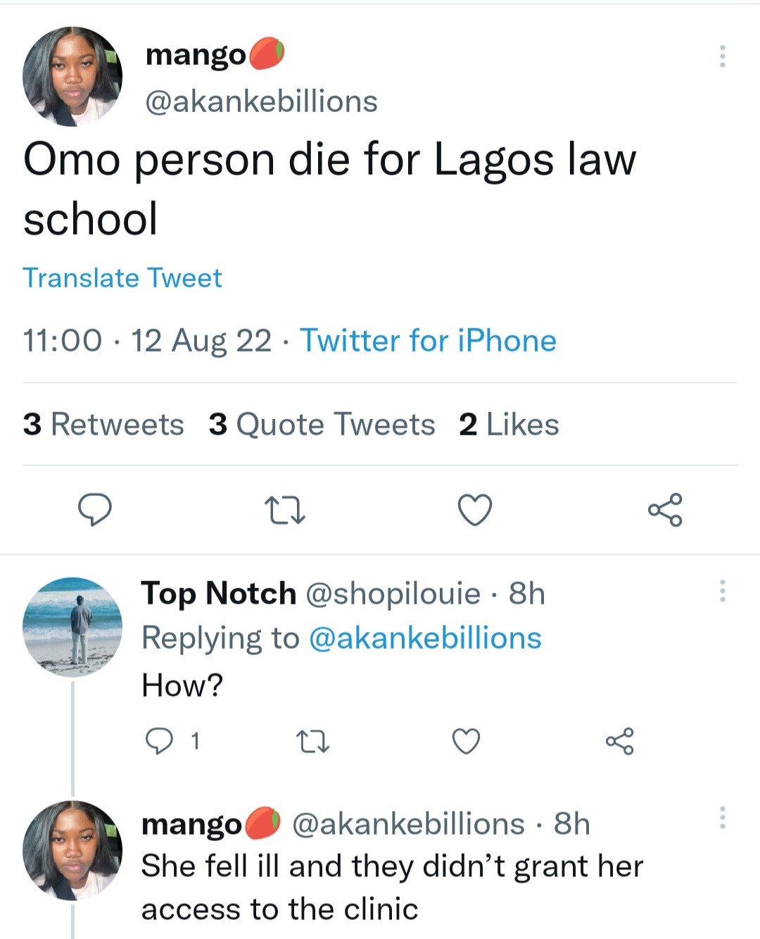Viewport: 760px width, 939px height.
Task: Share the main tweet by mango
Action: point(665,510)
